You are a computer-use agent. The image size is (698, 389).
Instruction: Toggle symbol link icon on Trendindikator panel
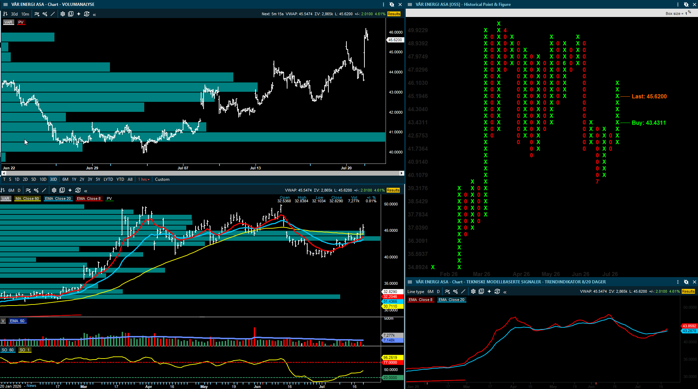(x=686, y=282)
